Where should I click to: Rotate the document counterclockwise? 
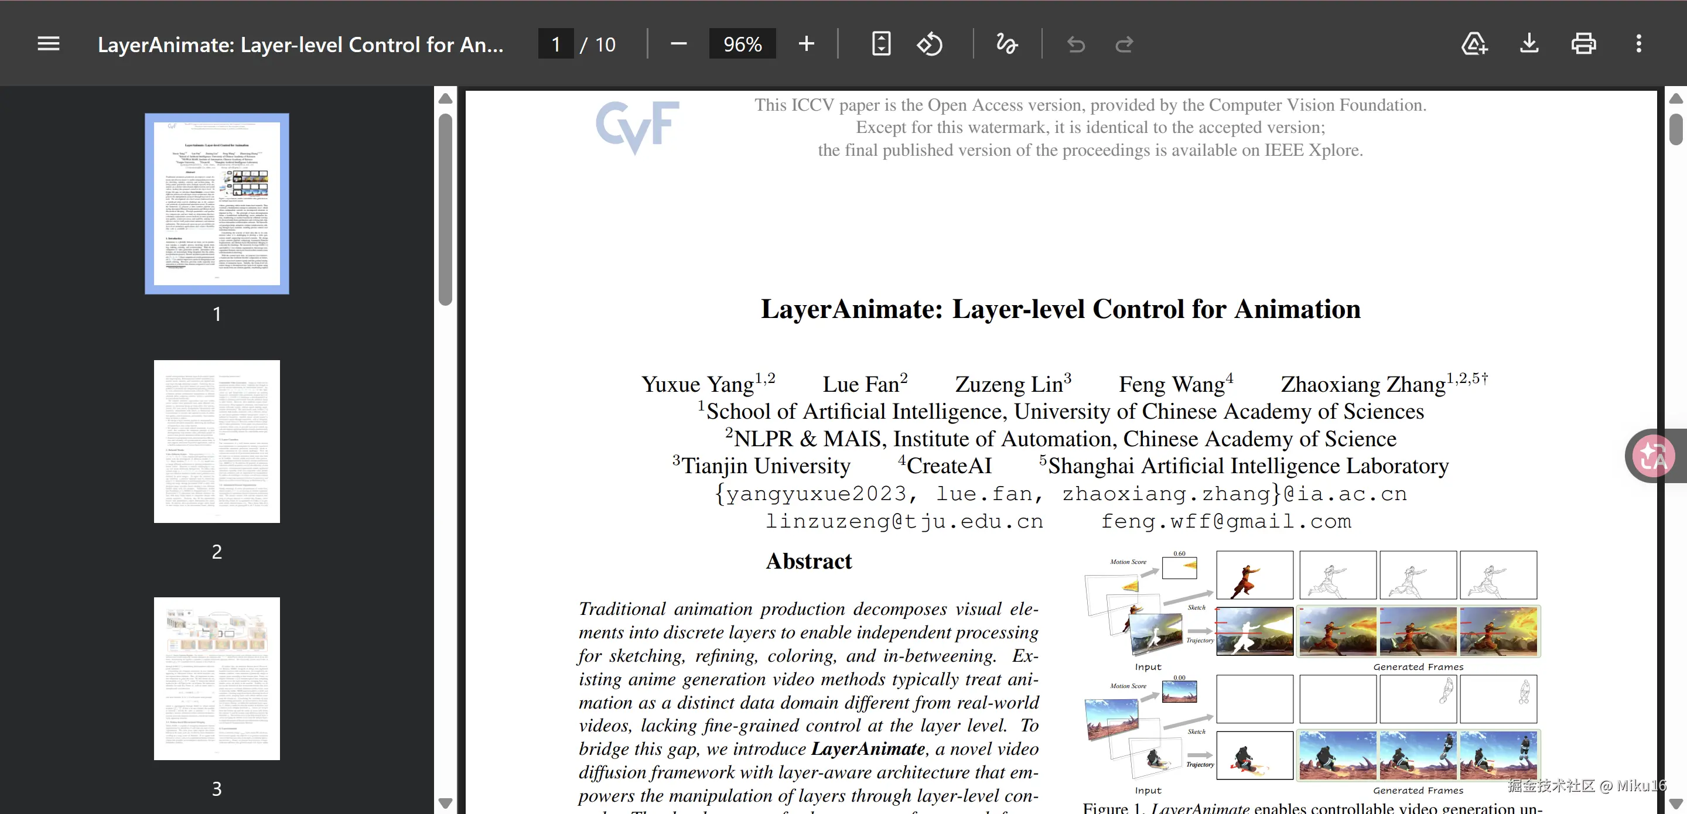point(929,44)
